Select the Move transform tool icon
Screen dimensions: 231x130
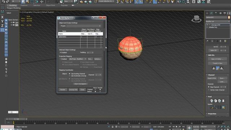42,2
